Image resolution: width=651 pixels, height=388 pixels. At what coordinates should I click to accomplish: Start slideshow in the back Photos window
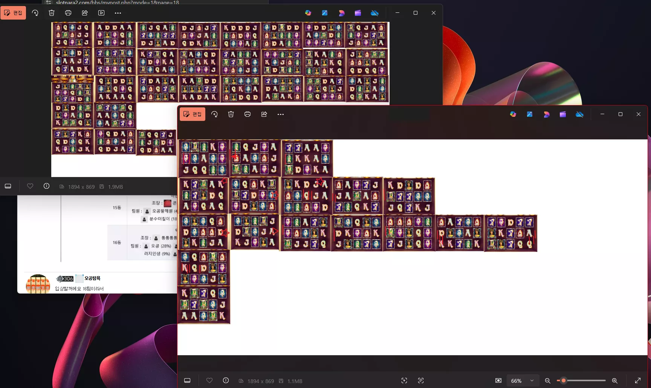(101, 13)
